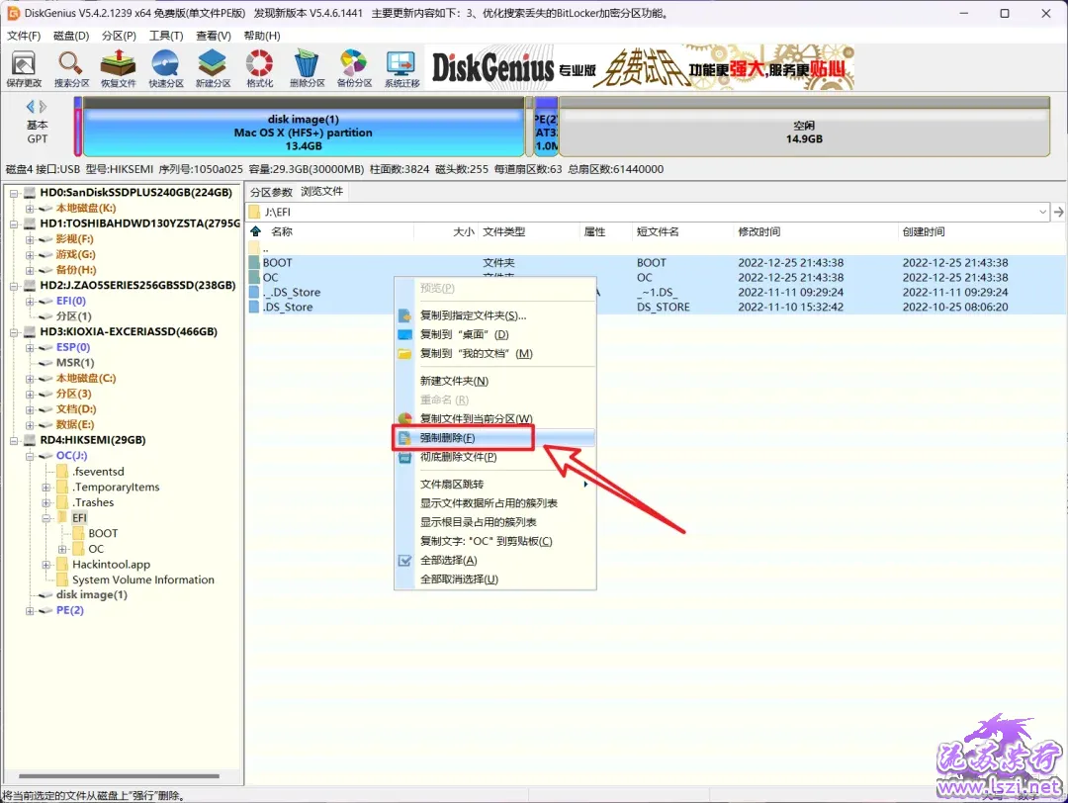
Task: Click the RD4 HIKSEMI disk icon in tree
Action: coord(30,440)
